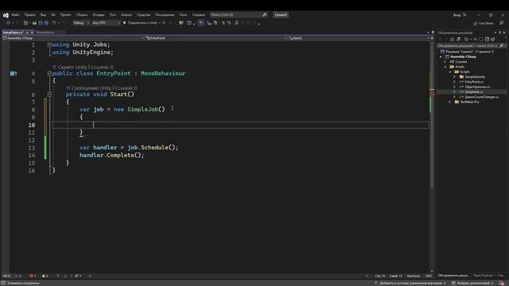509x286 pixels.
Task: Click the Live Share button
Action: [x=483, y=23]
